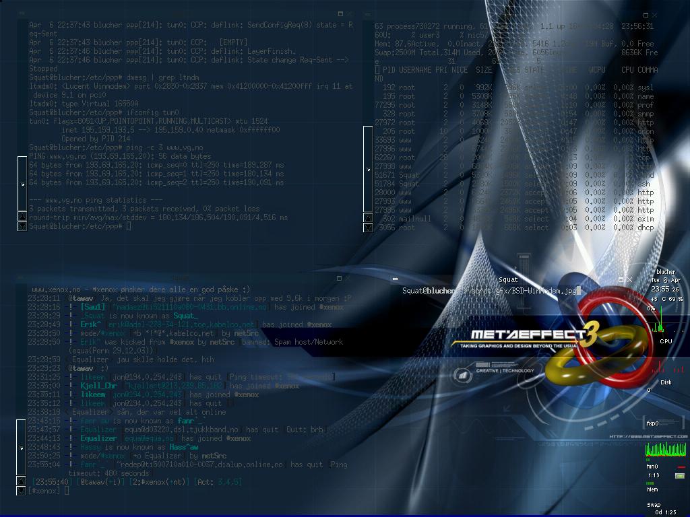Click the Tue 6 Apr date
The height and width of the screenshot is (517, 690).
pyautogui.click(x=665, y=280)
